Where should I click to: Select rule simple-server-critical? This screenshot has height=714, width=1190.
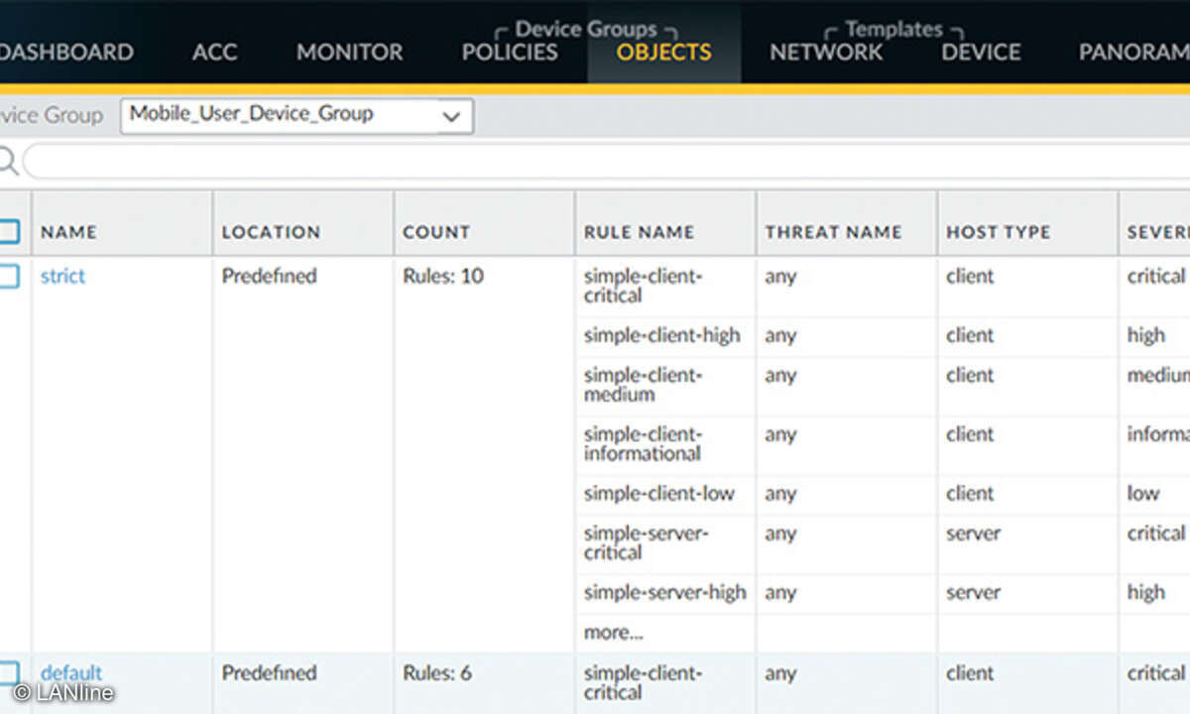pyautogui.click(x=646, y=542)
